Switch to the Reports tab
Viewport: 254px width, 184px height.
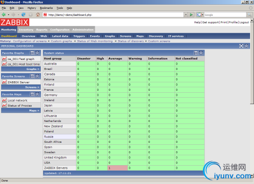42,30
